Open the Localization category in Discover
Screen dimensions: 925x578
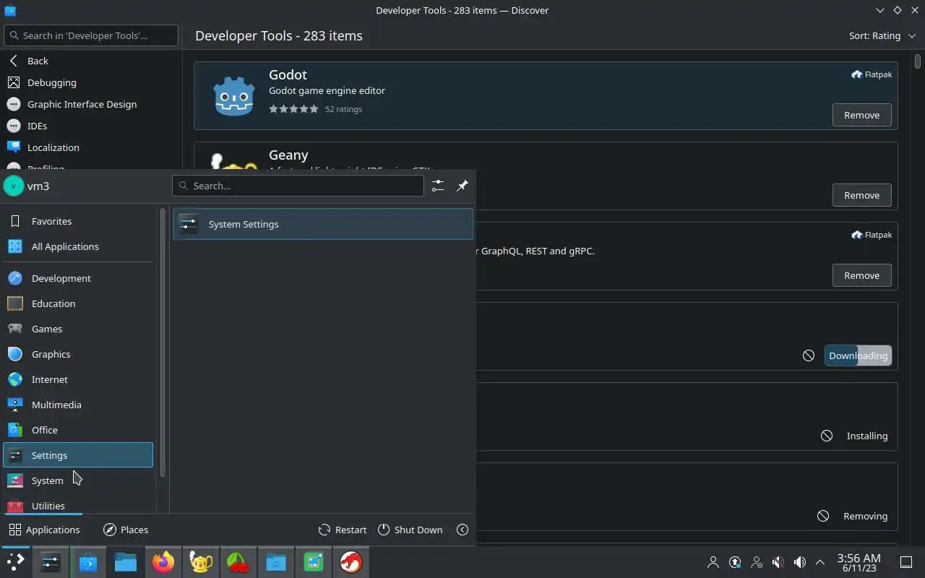click(x=91, y=147)
